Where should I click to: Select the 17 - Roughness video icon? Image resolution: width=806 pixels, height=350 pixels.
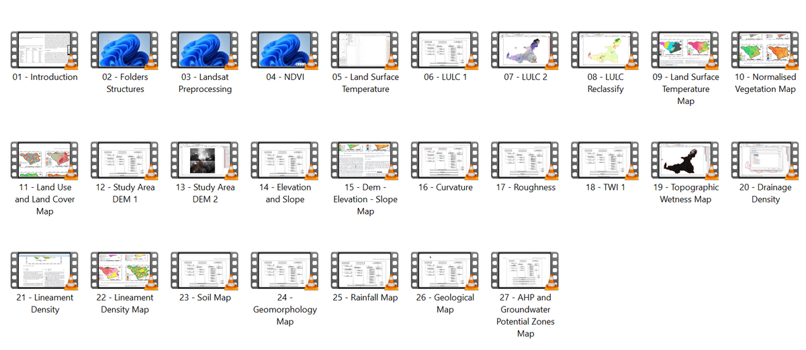pos(525,161)
